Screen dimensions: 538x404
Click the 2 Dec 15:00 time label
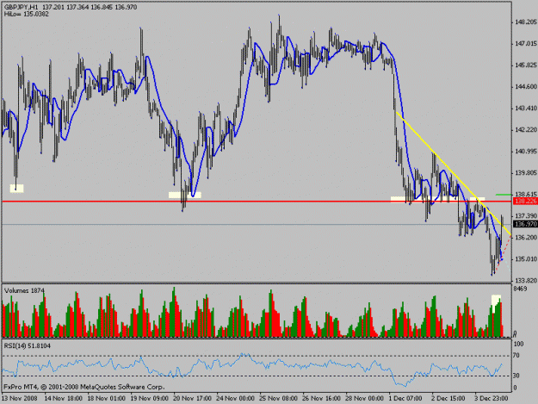pos(448,398)
